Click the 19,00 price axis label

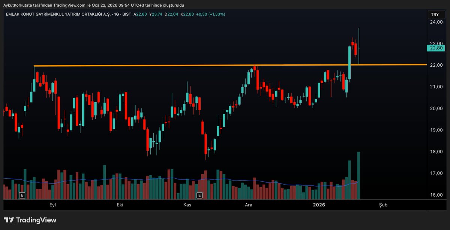[436, 130]
